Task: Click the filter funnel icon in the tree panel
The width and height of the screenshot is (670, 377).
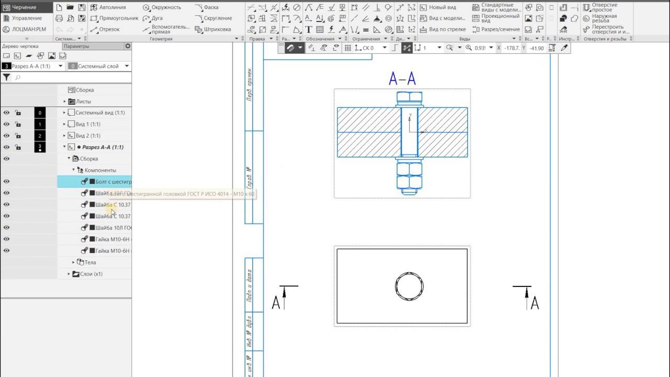Action: (6, 77)
